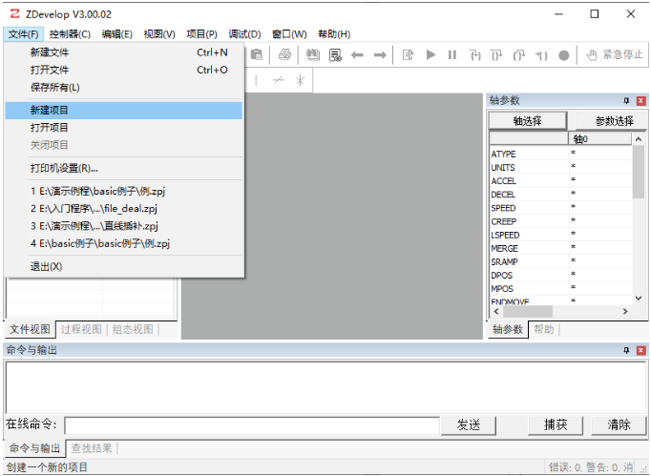Image resolution: width=651 pixels, height=476 pixels.
Task: Open the 控制器(C) menu
Action: 70,34
